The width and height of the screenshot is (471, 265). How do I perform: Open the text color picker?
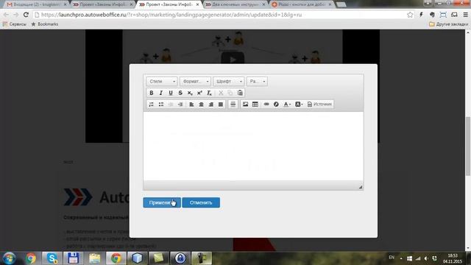tap(287, 105)
